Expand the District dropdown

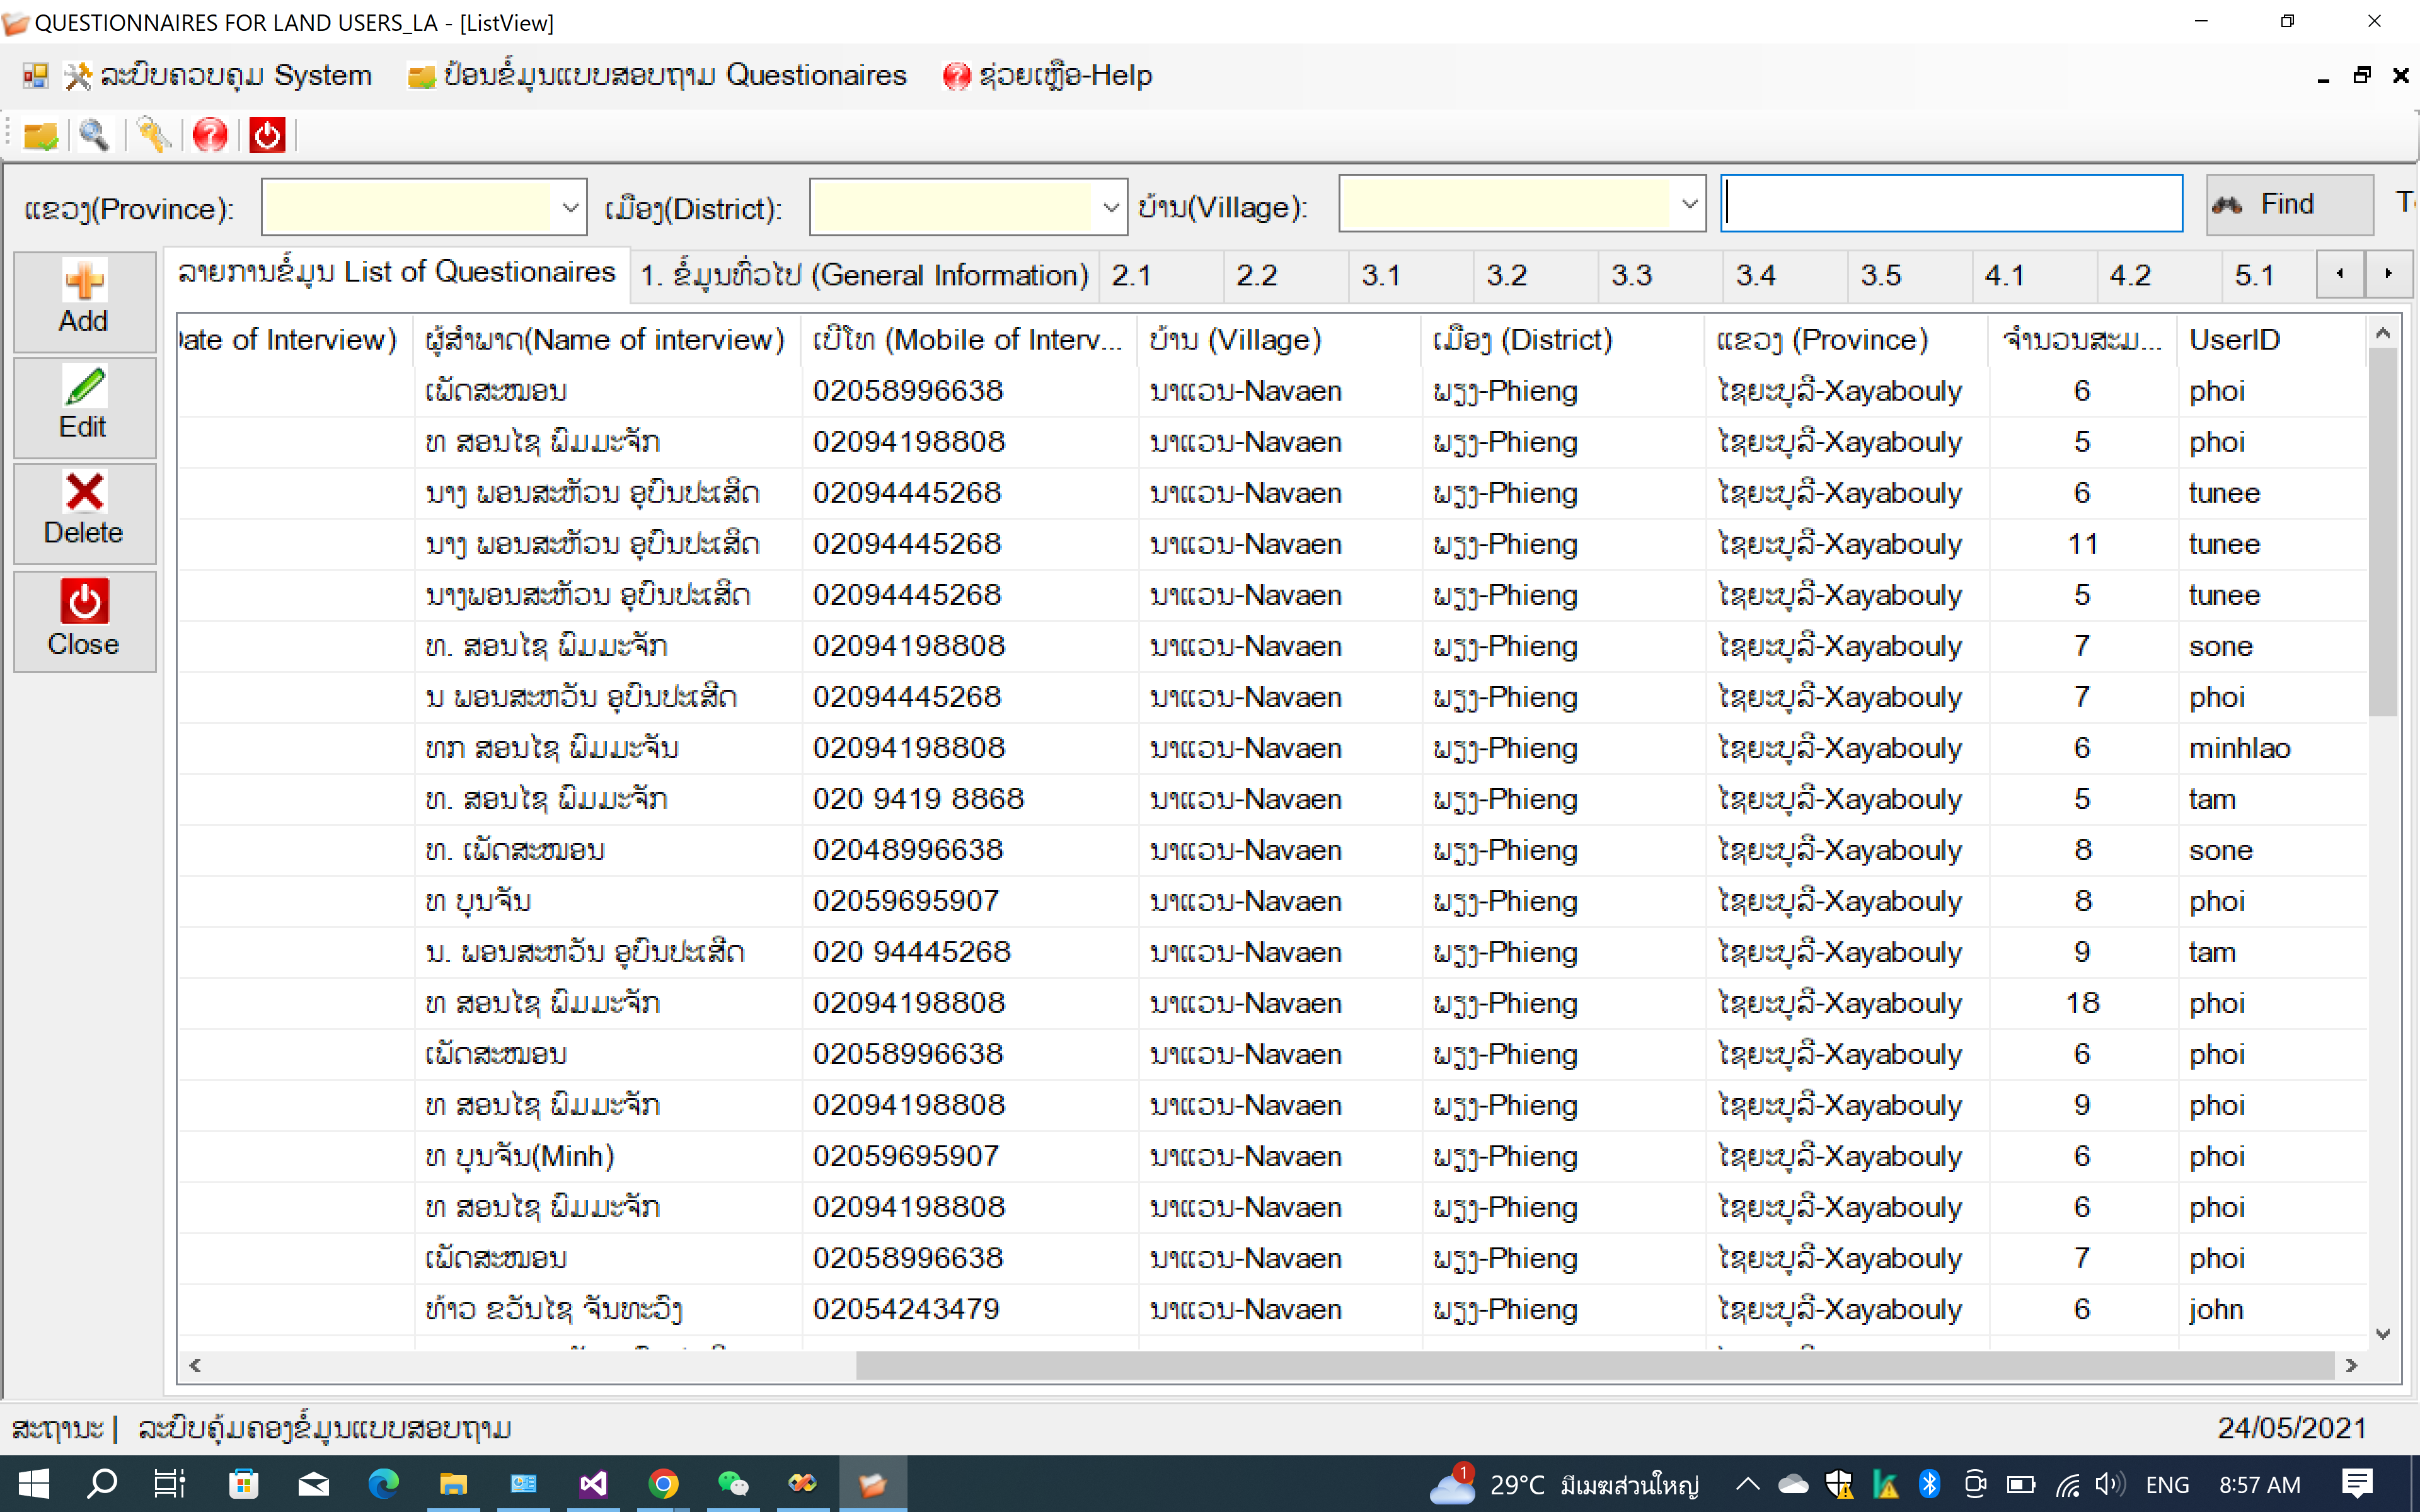pyautogui.click(x=1110, y=208)
